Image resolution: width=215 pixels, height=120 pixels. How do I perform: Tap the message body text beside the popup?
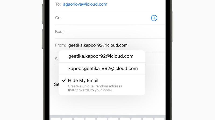tap(56, 84)
